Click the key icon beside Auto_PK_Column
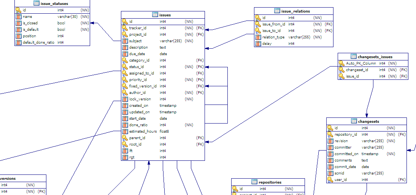 pos(341,63)
